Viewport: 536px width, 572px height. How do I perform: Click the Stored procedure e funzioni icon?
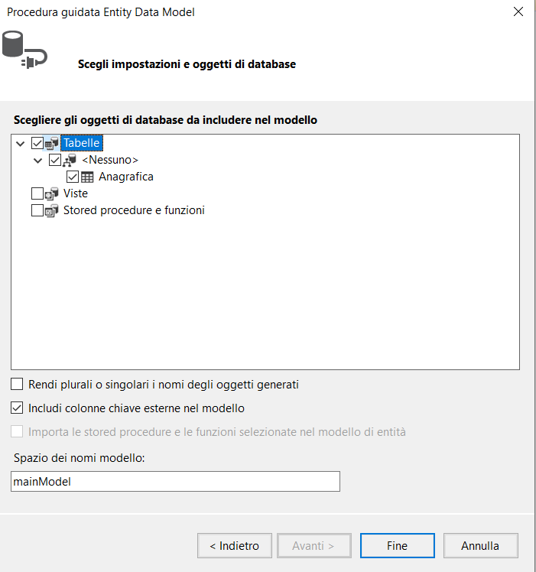point(51,210)
